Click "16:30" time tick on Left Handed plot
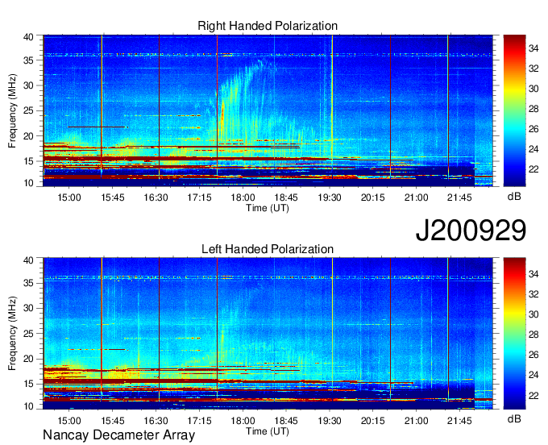This screenshot has height=445, width=548. (156, 421)
